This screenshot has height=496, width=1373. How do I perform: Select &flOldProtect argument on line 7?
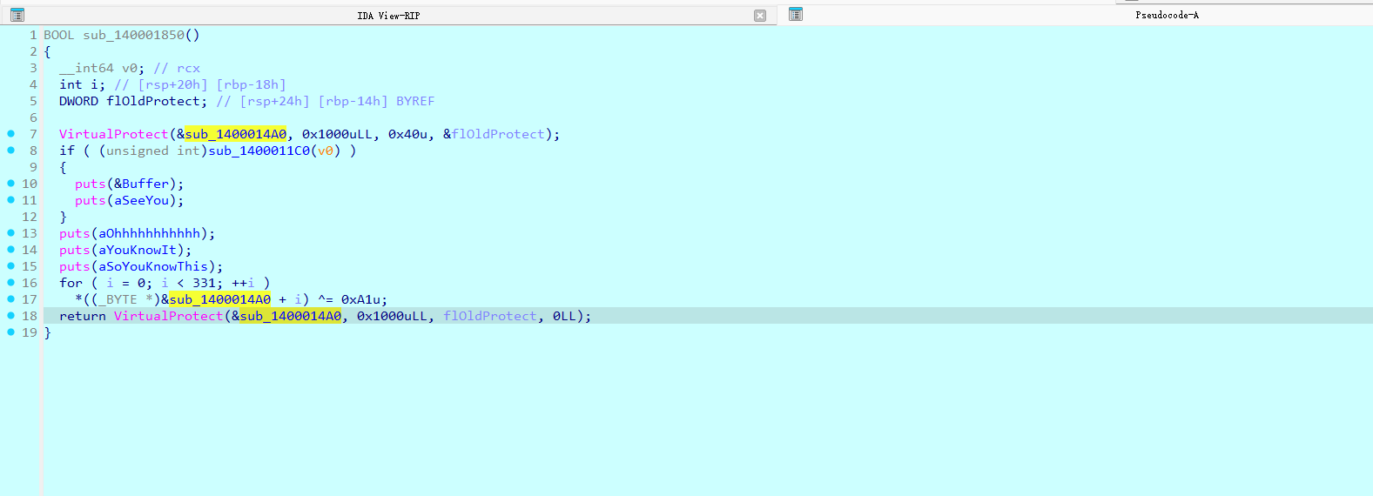pyautogui.click(x=494, y=134)
